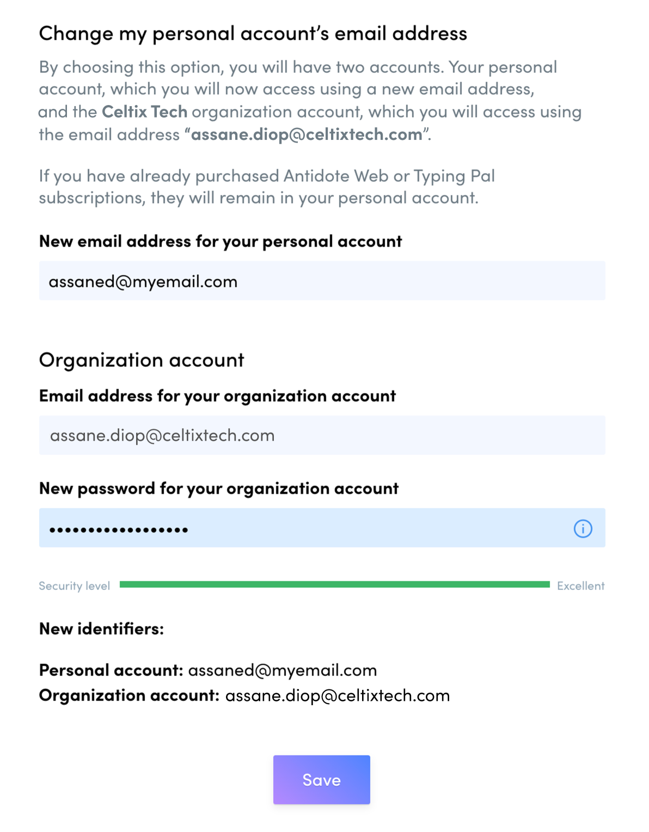
Task: Click the "Security level" label
Action: (x=74, y=586)
